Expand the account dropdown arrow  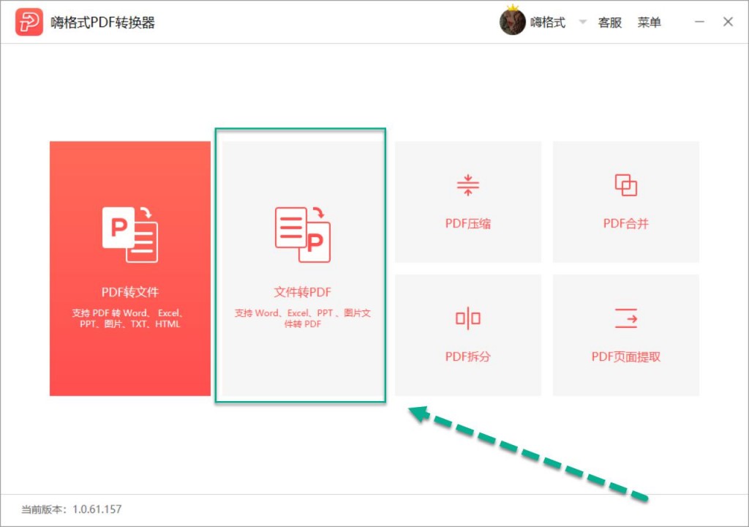[x=582, y=22]
